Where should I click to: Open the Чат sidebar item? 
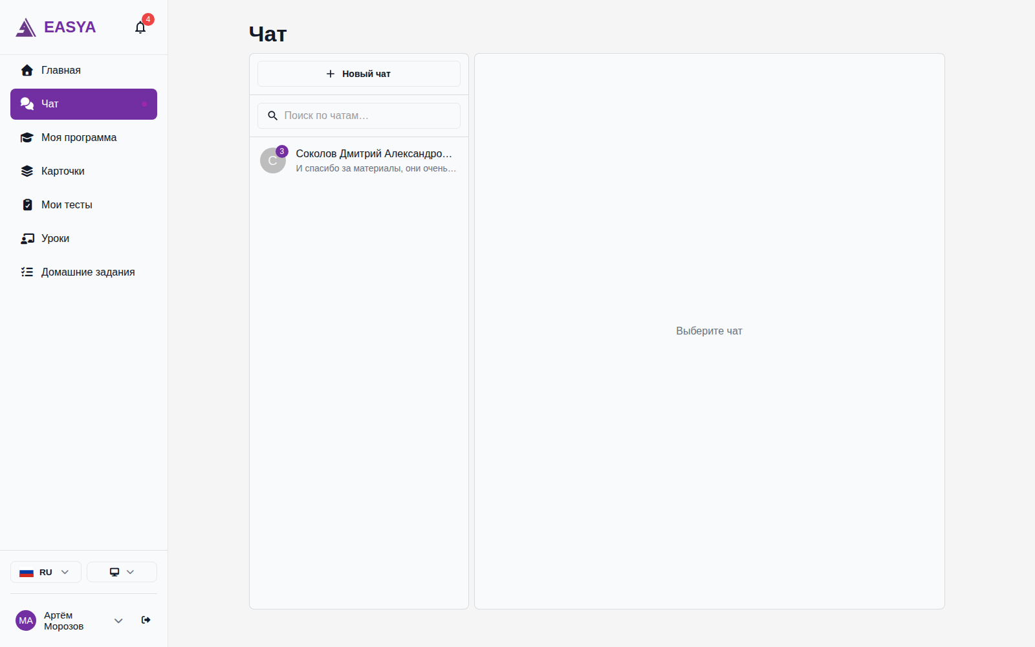[83, 104]
